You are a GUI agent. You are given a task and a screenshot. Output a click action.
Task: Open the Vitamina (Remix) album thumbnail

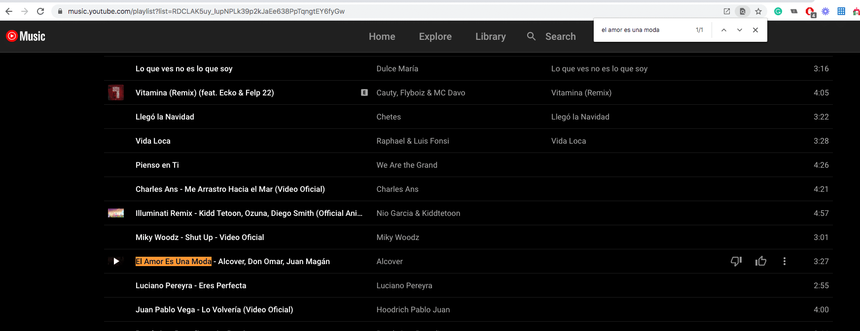[x=116, y=92]
